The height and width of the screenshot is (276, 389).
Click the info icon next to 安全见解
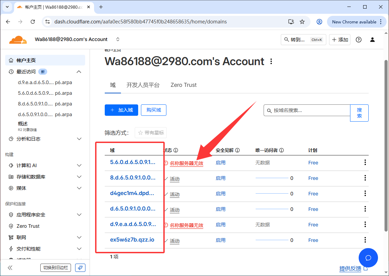(x=237, y=150)
